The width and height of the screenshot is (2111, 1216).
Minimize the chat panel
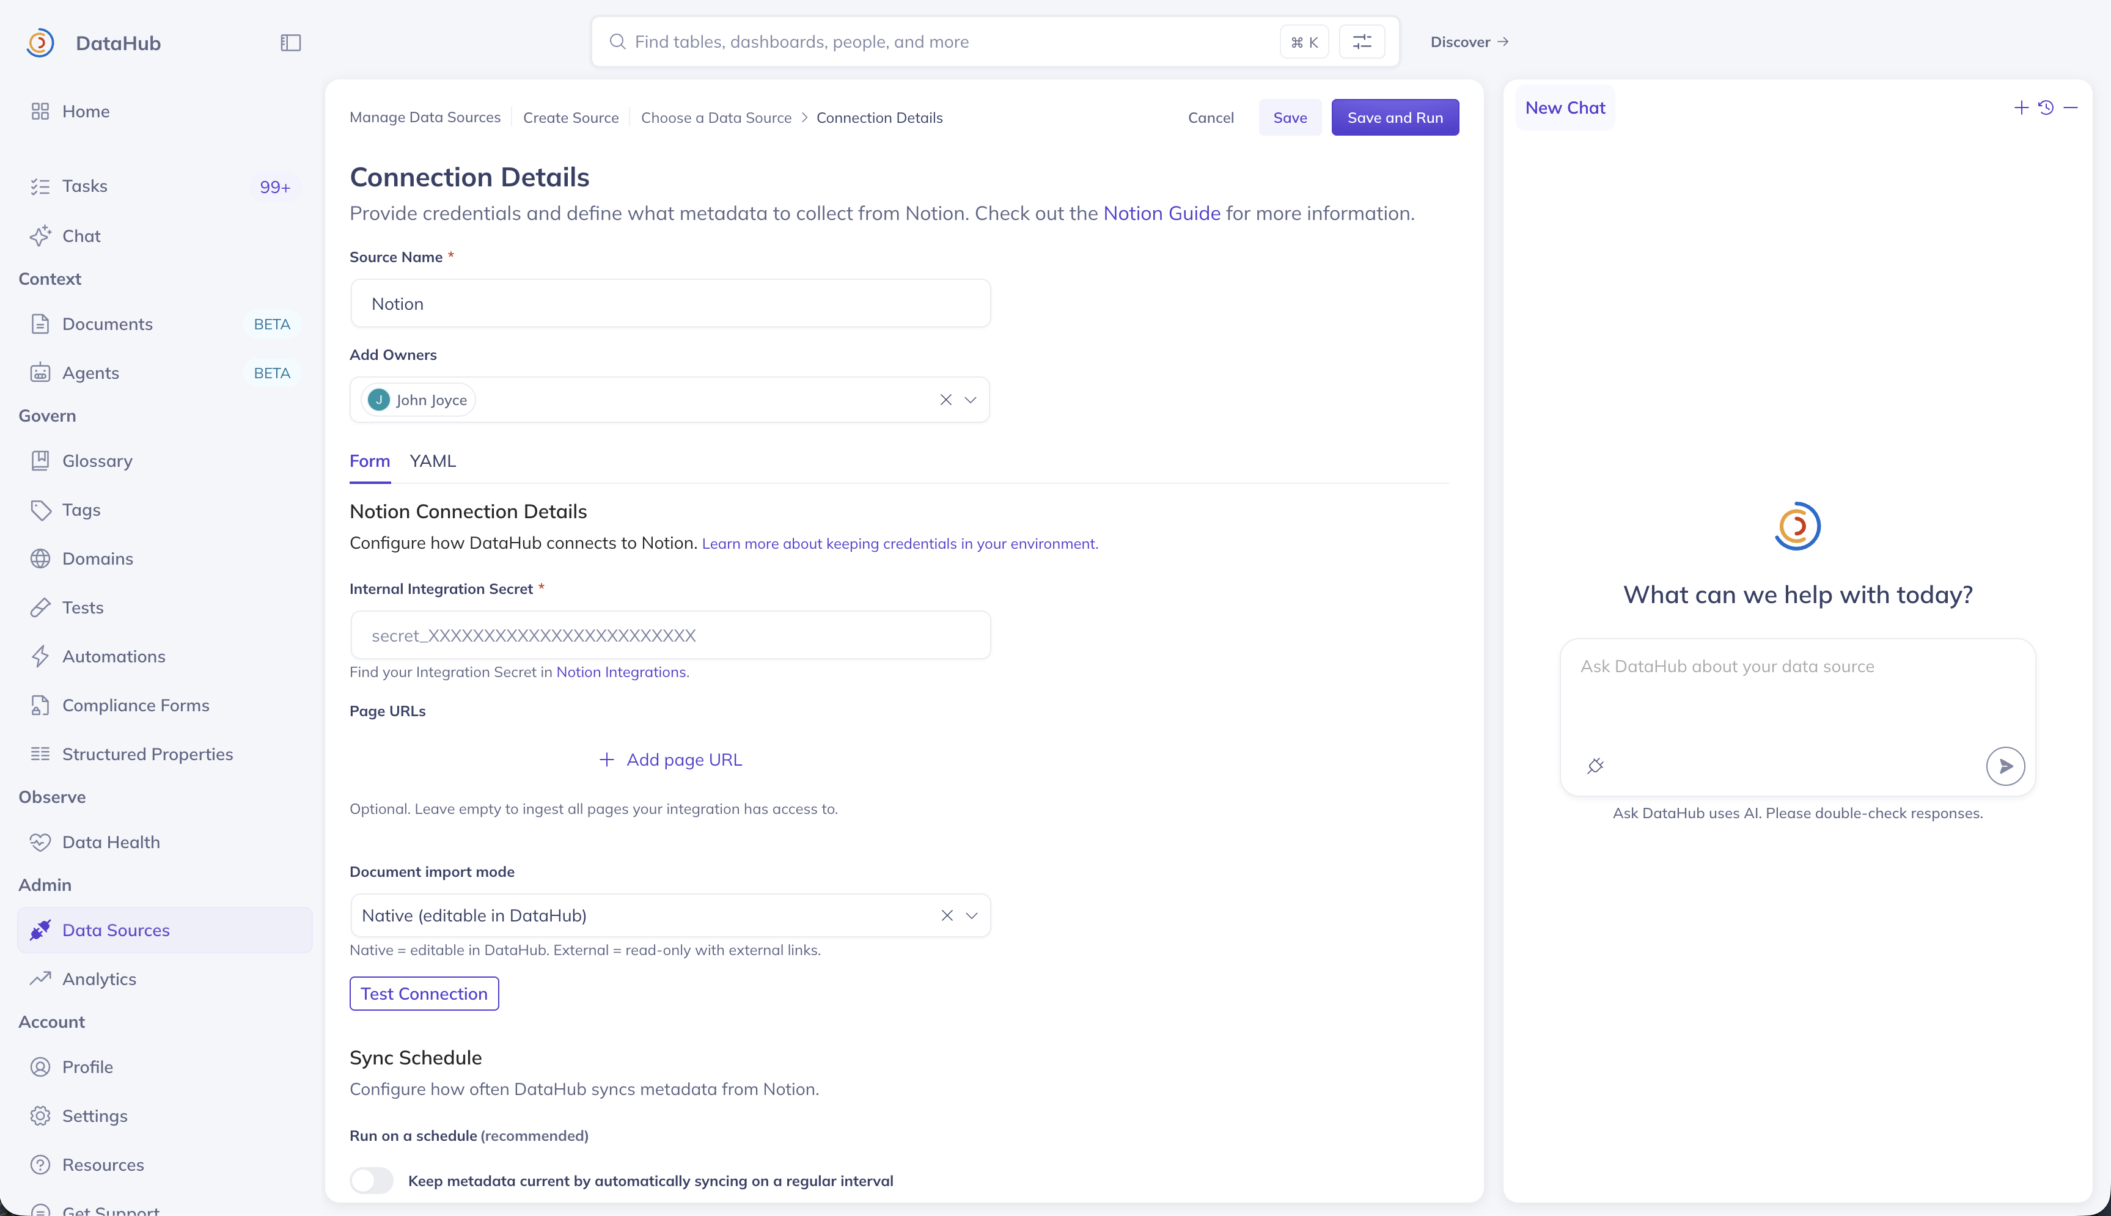2071,108
